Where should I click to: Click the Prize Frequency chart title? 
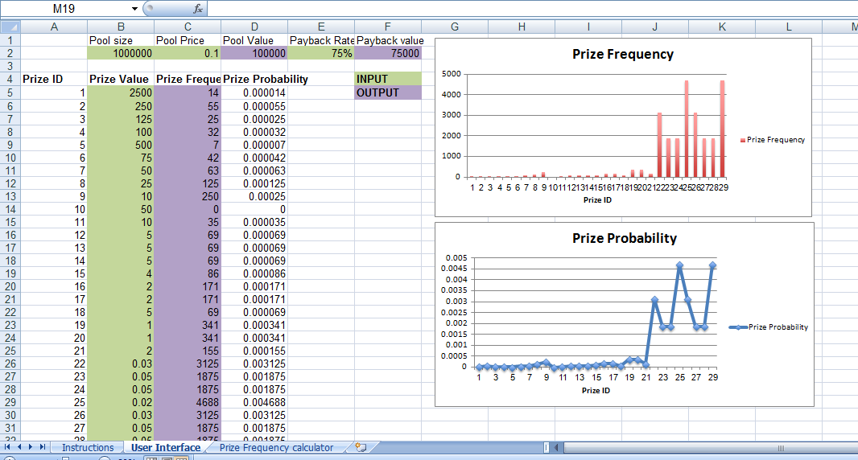[x=623, y=54]
